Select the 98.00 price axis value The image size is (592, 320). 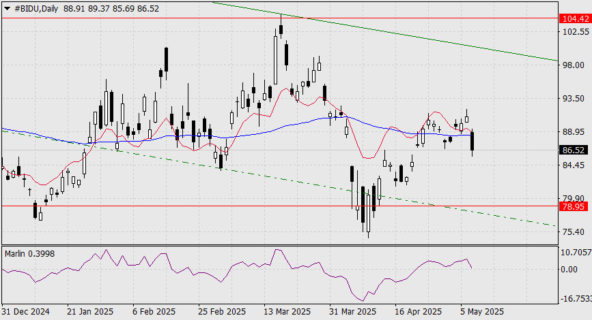[x=574, y=65]
